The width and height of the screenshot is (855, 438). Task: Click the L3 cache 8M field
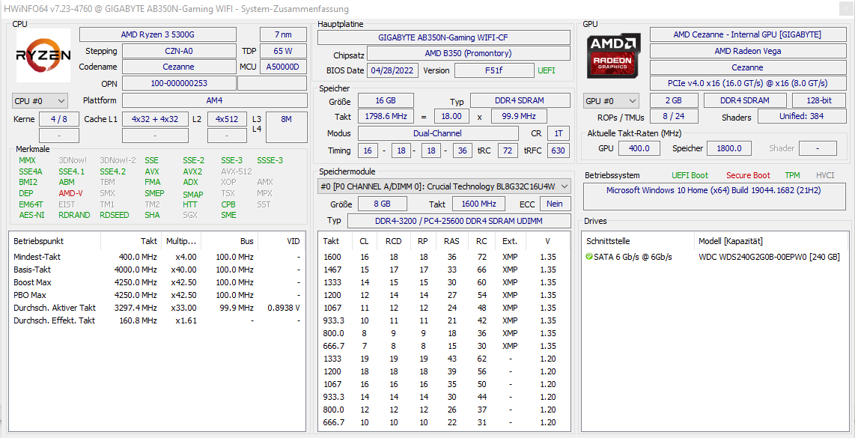(x=286, y=127)
